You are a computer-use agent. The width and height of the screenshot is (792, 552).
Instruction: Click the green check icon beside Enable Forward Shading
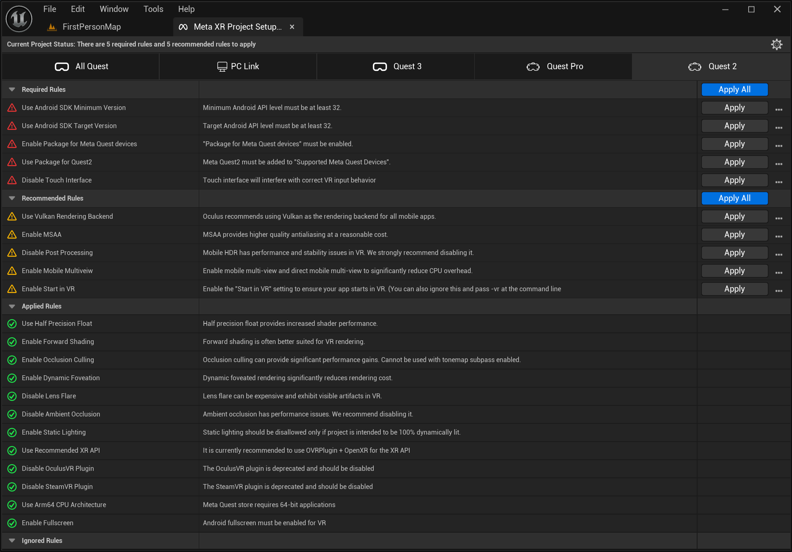point(12,341)
